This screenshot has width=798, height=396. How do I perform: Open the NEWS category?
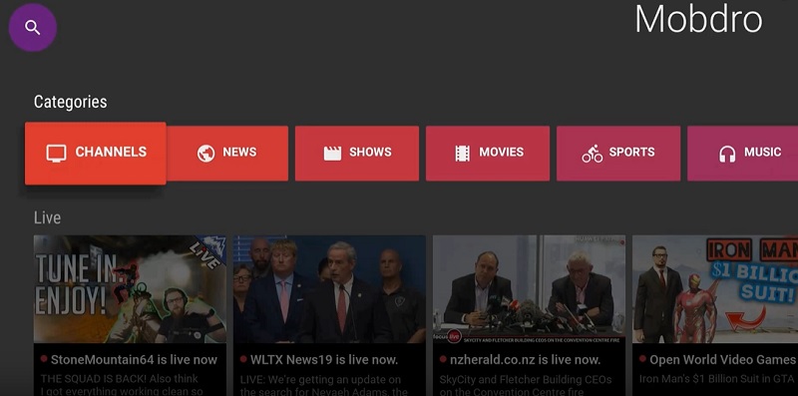click(x=227, y=154)
